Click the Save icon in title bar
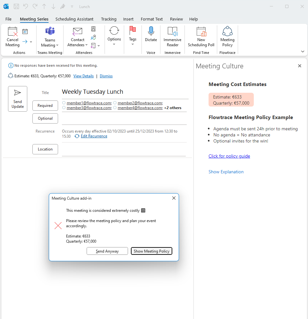 (x=16, y=6)
